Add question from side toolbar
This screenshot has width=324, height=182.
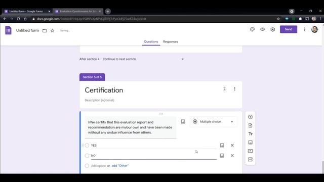pos(250,117)
